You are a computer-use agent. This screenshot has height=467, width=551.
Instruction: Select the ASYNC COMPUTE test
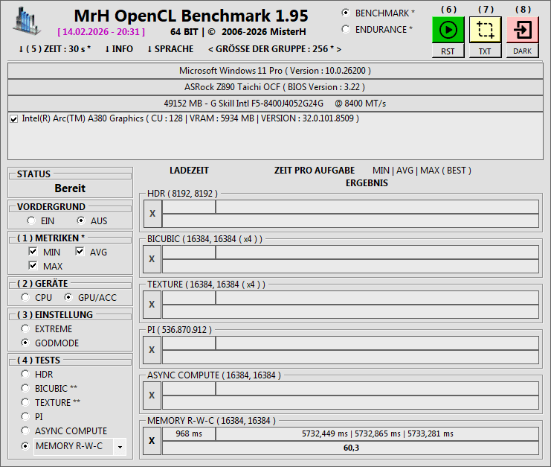[x=25, y=431]
